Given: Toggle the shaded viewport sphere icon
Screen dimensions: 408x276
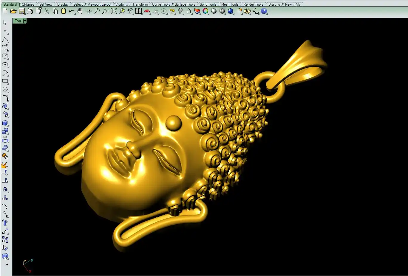Looking at the screenshot, I should [x=214, y=11].
